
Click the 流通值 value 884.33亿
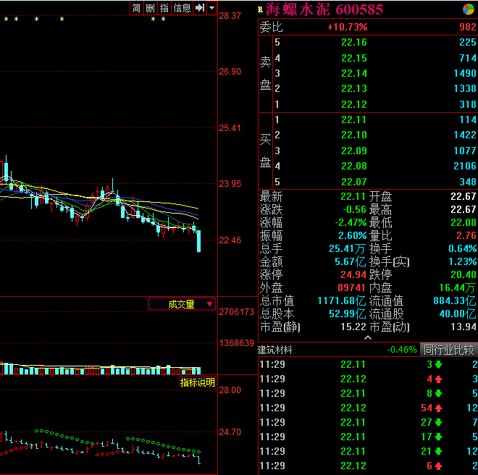(x=455, y=300)
